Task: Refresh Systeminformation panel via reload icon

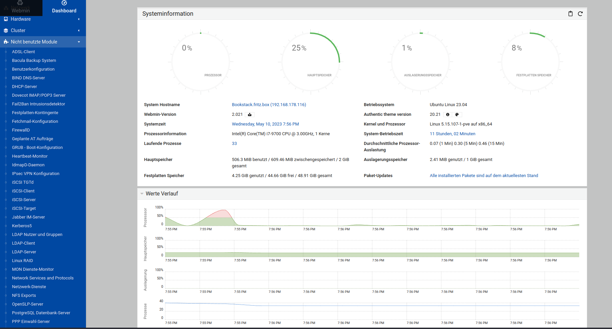Action: tap(580, 14)
